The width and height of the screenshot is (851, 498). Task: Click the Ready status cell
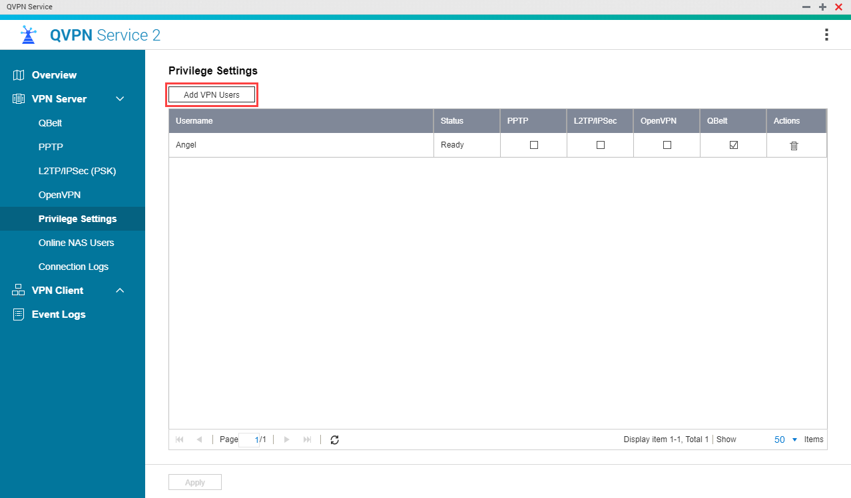[x=467, y=145]
